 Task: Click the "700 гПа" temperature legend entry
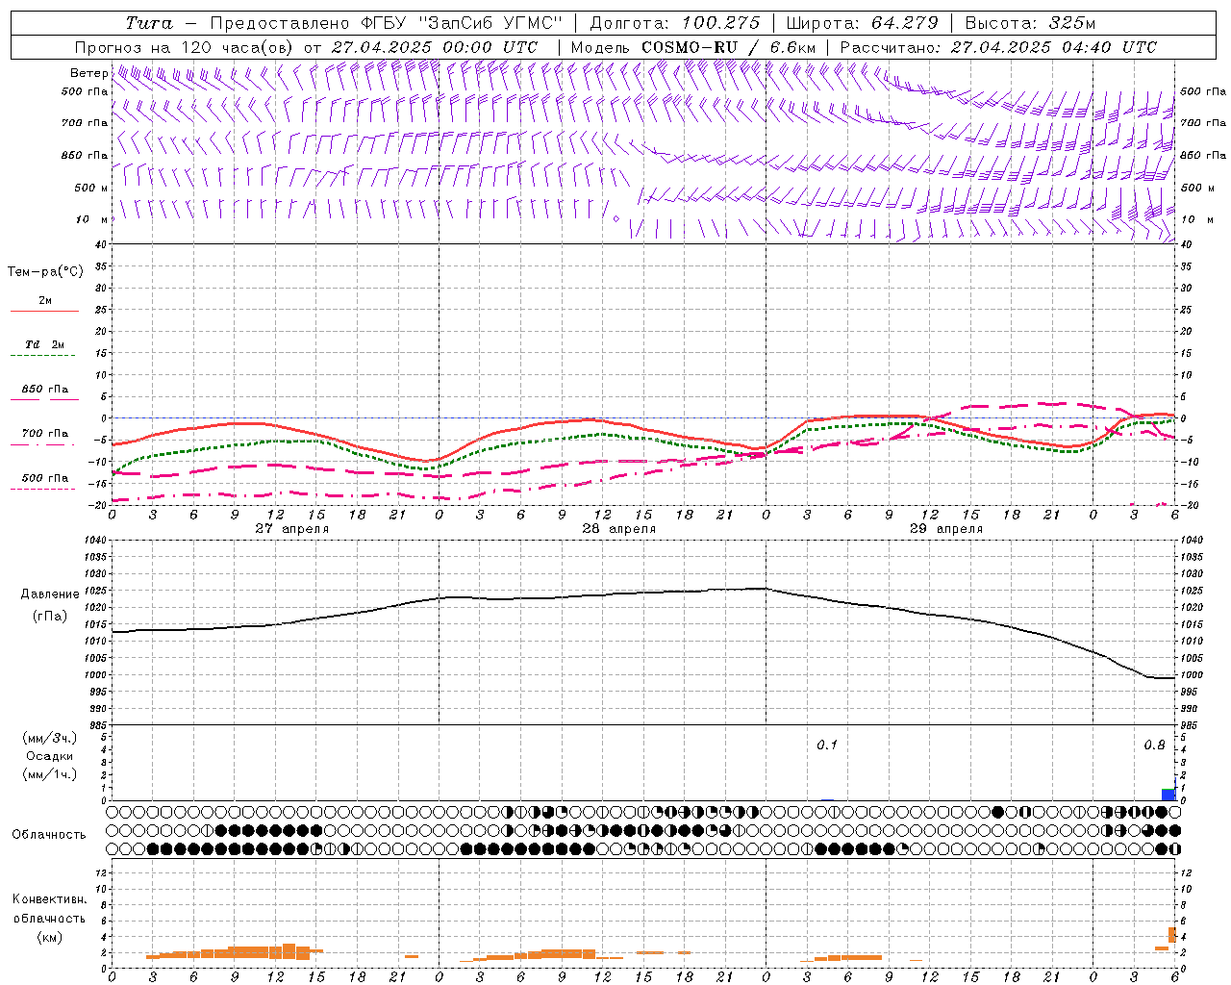[x=44, y=434]
